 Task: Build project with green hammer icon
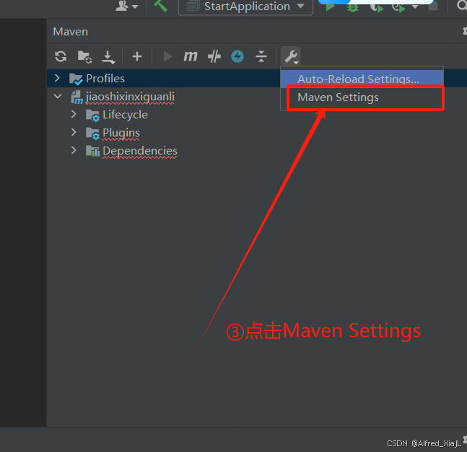[x=160, y=6]
